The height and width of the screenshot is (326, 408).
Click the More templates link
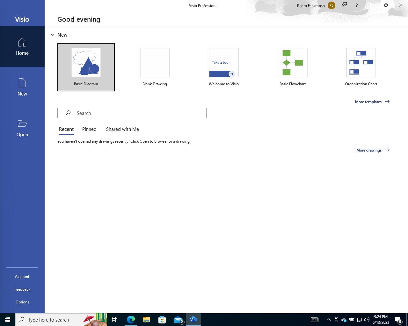(x=372, y=102)
